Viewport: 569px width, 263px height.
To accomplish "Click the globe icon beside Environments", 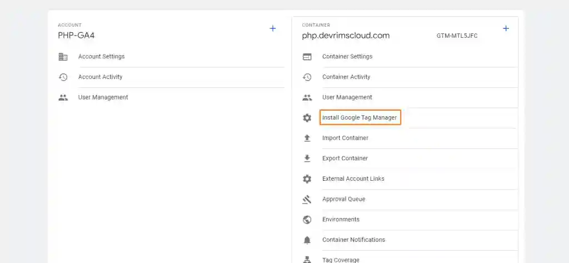I will pyautogui.click(x=307, y=220).
